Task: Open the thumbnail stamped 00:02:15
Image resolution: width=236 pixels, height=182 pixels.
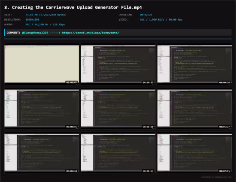Action: (x=195, y=153)
